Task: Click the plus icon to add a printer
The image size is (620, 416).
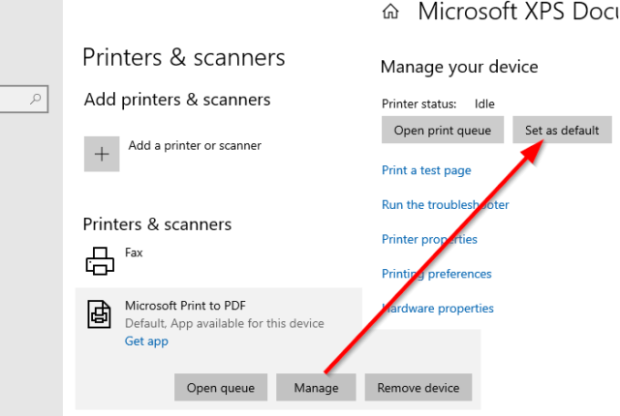Action: (102, 154)
